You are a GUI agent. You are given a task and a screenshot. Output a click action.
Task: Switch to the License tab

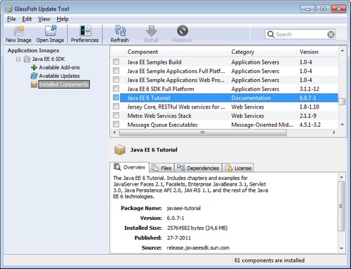tap(238, 167)
